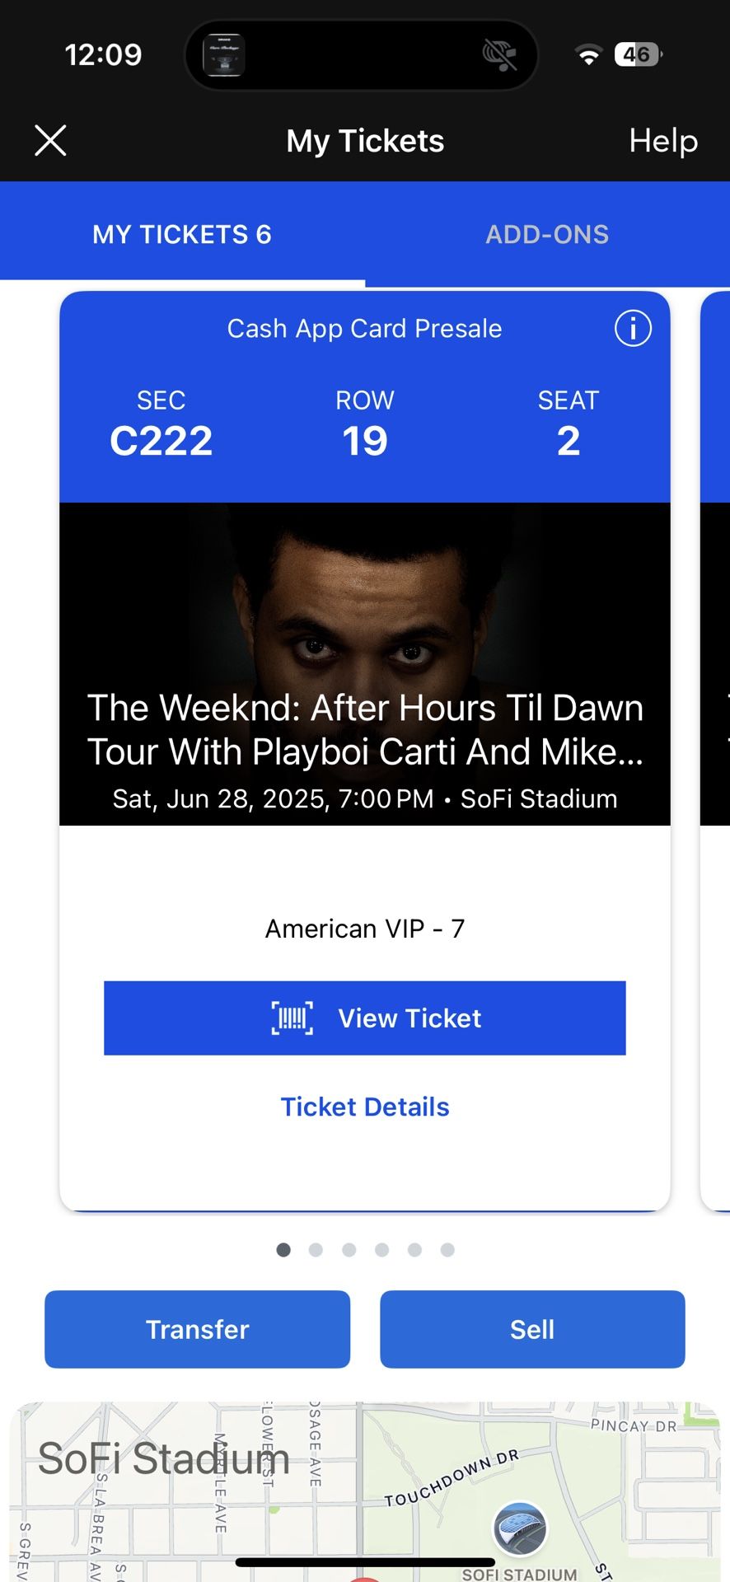
Task: Tap the battery indicator
Action: (x=638, y=55)
